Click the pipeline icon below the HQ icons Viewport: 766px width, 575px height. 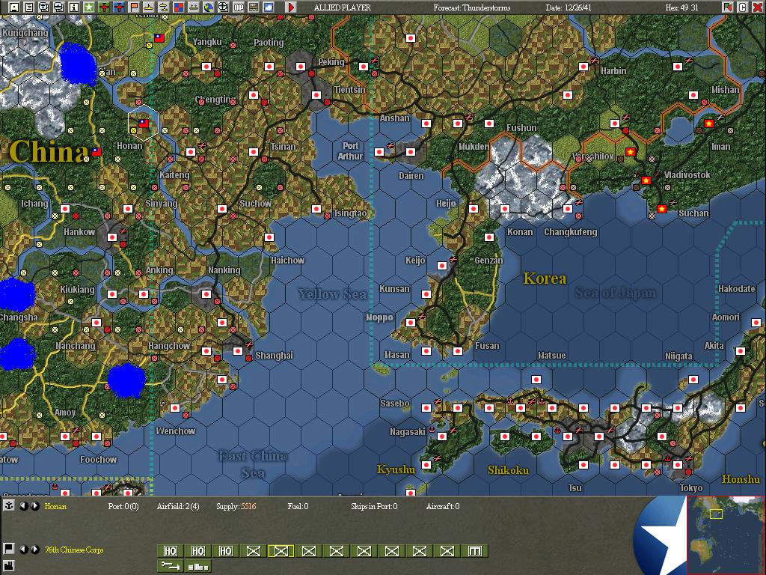tap(170, 566)
